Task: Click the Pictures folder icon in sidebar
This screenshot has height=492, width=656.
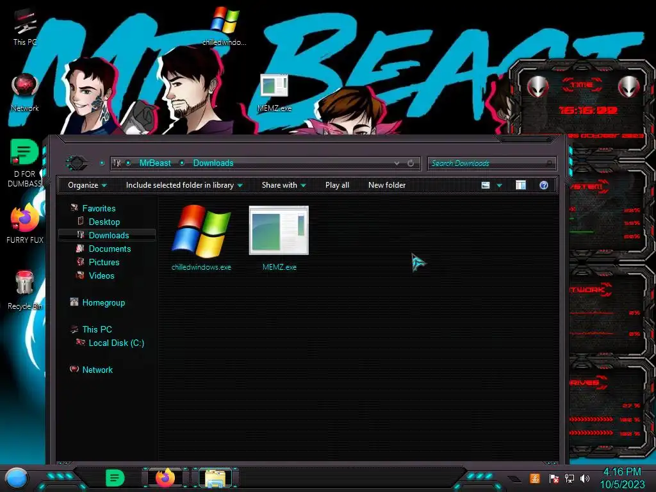Action: tap(80, 262)
